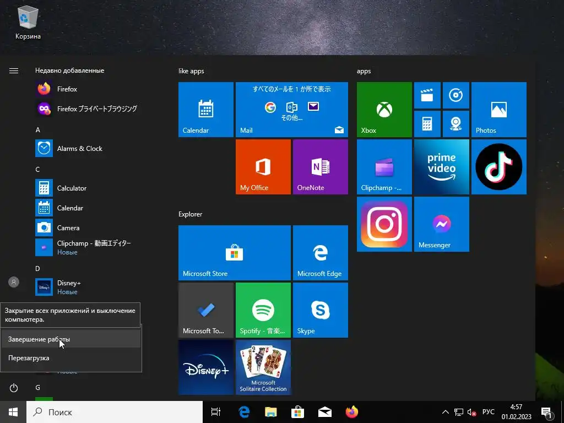The height and width of the screenshot is (423, 564).
Task: Open the Photos tile
Action: click(x=499, y=110)
